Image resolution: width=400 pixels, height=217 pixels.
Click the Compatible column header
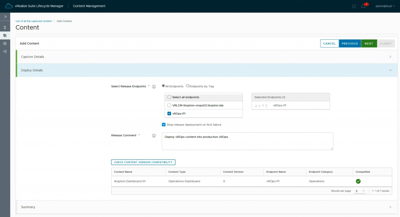363,172
